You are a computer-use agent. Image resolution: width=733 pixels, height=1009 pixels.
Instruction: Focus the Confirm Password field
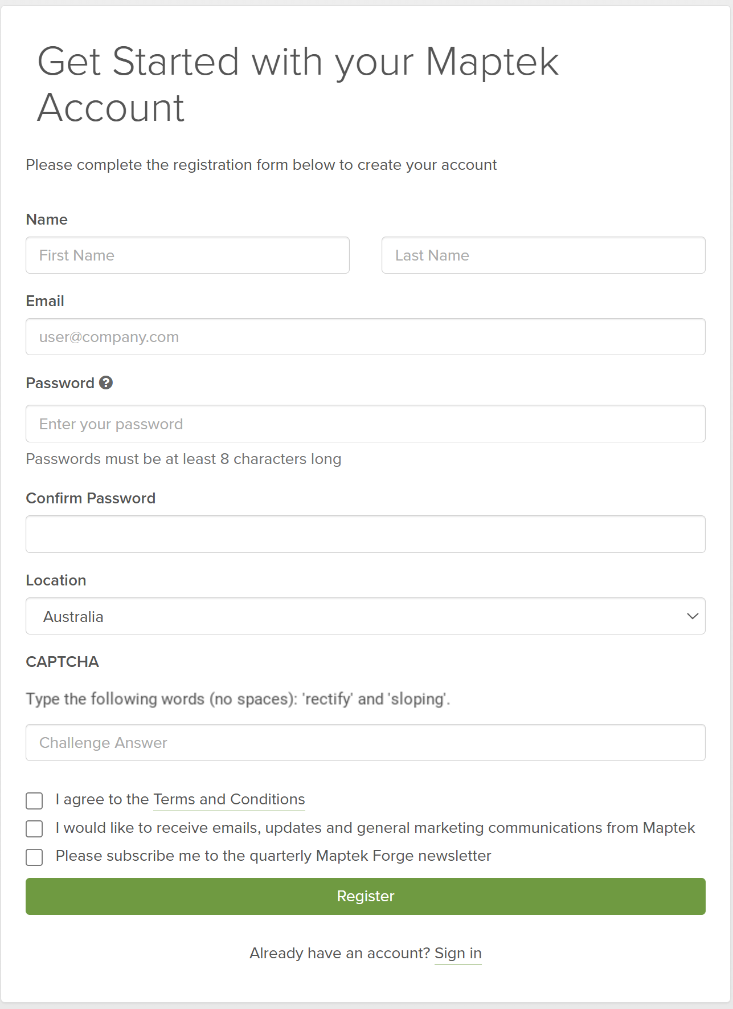click(x=365, y=534)
